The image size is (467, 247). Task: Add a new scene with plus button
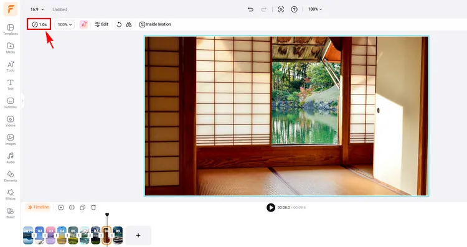[x=138, y=235]
